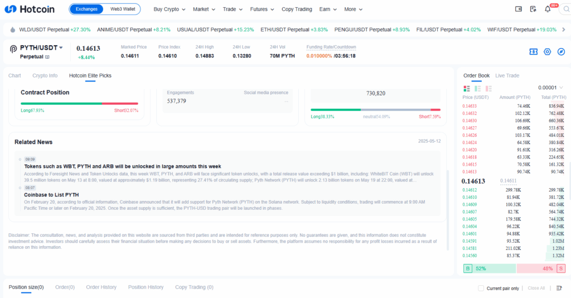Open Coinbase to List PYTH news
Viewport: 571px width, 298px height.
(51, 195)
